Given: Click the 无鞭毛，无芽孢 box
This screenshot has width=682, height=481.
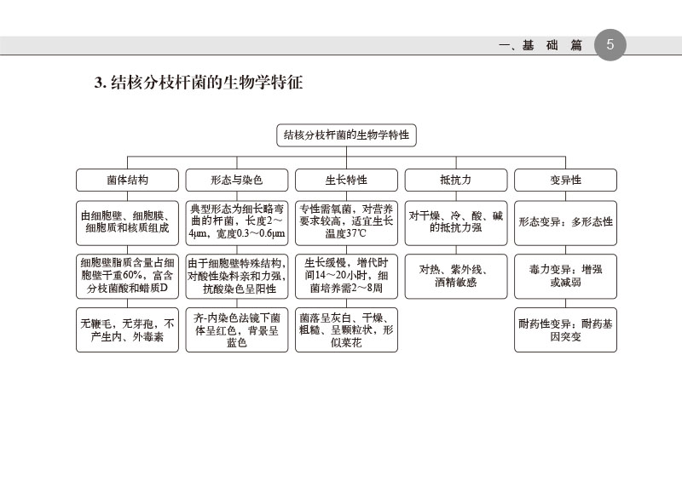Looking at the screenshot, I should click(128, 330).
